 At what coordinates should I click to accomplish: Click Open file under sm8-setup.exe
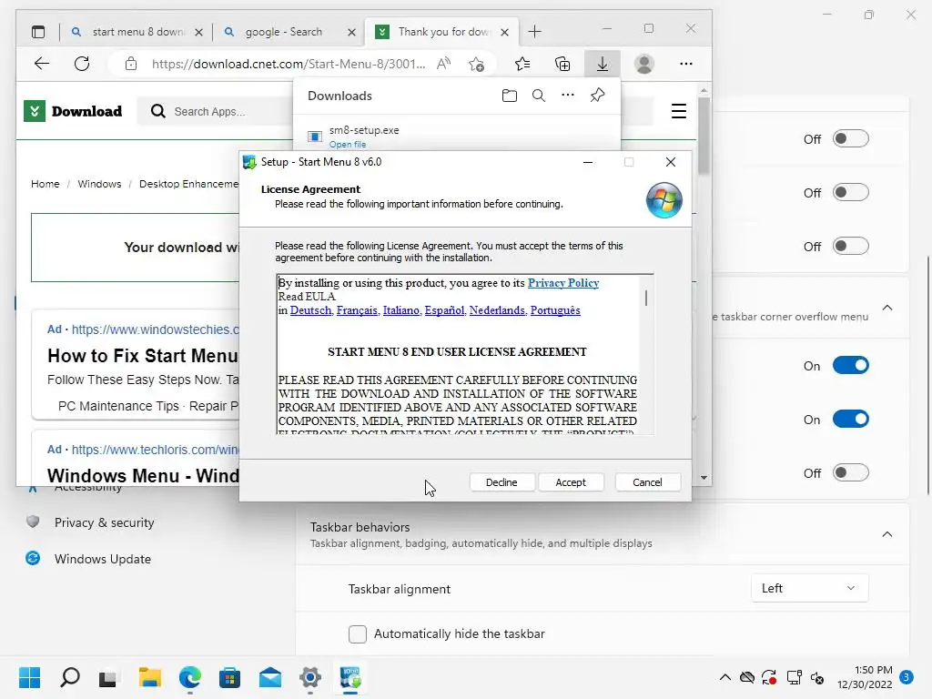pyautogui.click(x=348, y=145)
